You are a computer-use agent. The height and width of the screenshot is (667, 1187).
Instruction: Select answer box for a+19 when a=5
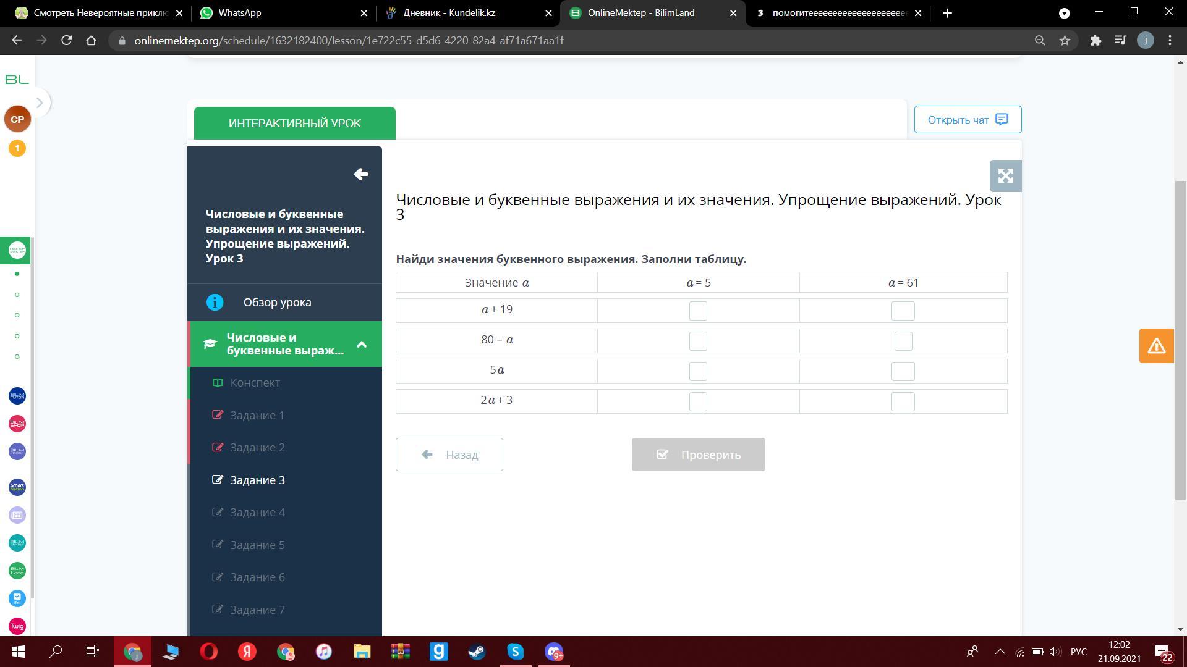[x=698, y=311]
